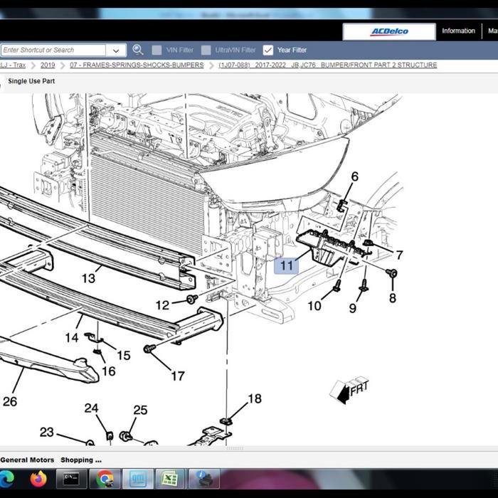Image resolution: width=498 pixels, height=498 pixels.
Task: Go to the Trax breadcrumb link
Action: click(13, 65)
